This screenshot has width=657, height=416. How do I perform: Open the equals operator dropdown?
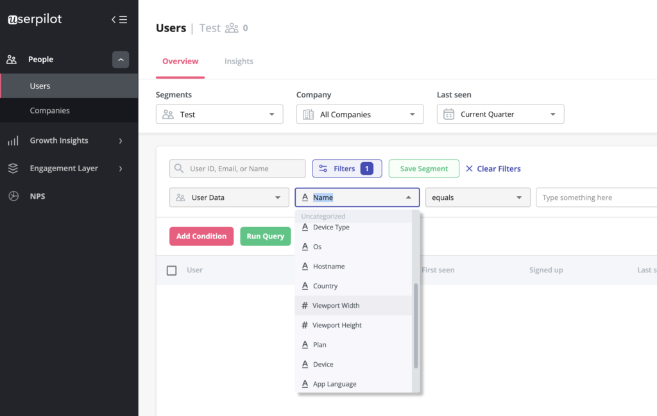pos(477,197)
